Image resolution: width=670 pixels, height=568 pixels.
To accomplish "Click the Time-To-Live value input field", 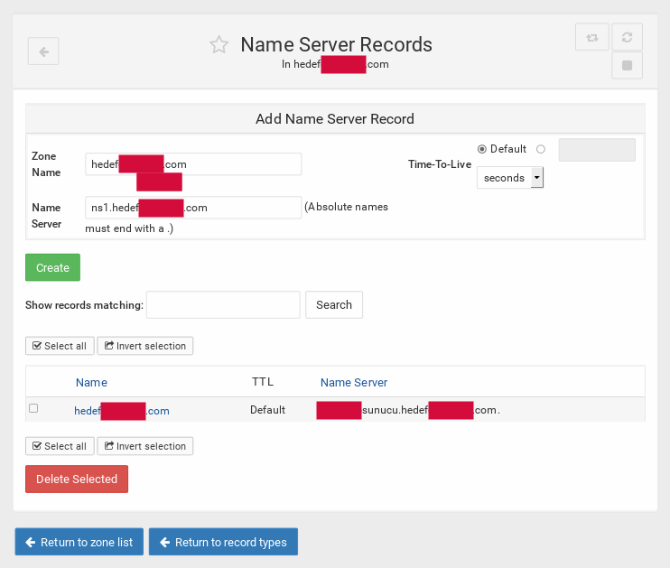I will tap(597, 150).
